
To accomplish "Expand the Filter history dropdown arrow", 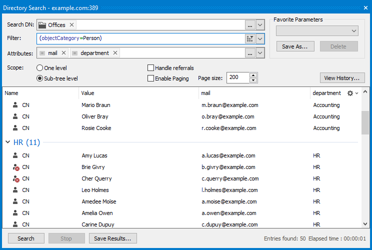I will (260, 38).
